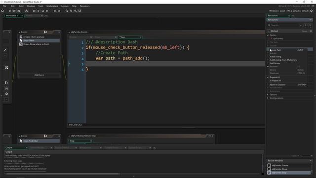Click the Events flag icon in object panel
This screenshot has height=178, width=316.
coord(6,83)
